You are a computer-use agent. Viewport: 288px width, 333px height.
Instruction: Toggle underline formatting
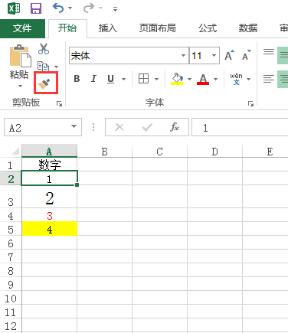click(x=110, y=79)
